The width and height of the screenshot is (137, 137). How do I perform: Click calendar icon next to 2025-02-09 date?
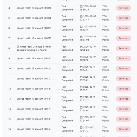pos(81,16)
